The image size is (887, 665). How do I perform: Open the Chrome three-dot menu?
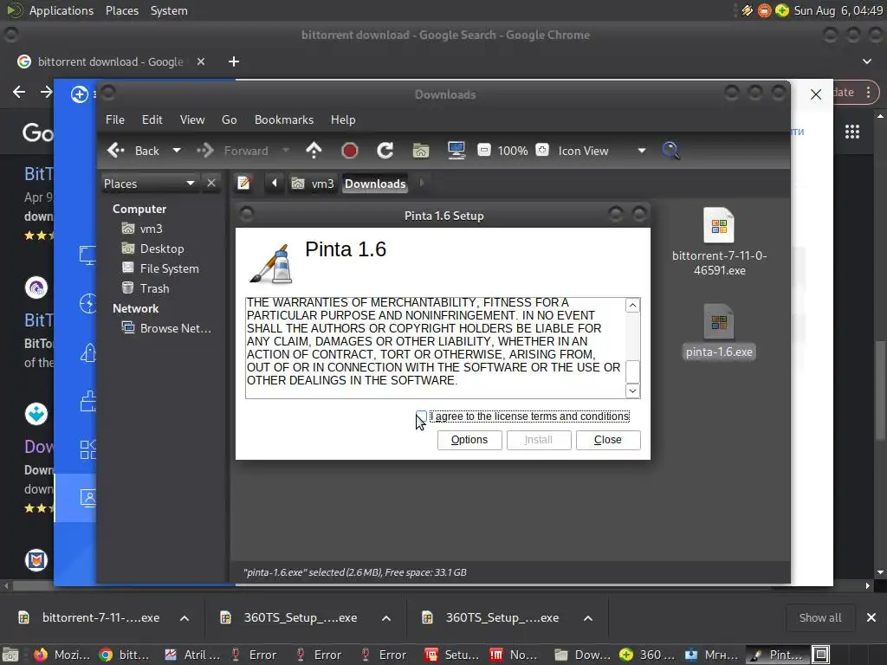pyautogui.click(x=868, y=92)
